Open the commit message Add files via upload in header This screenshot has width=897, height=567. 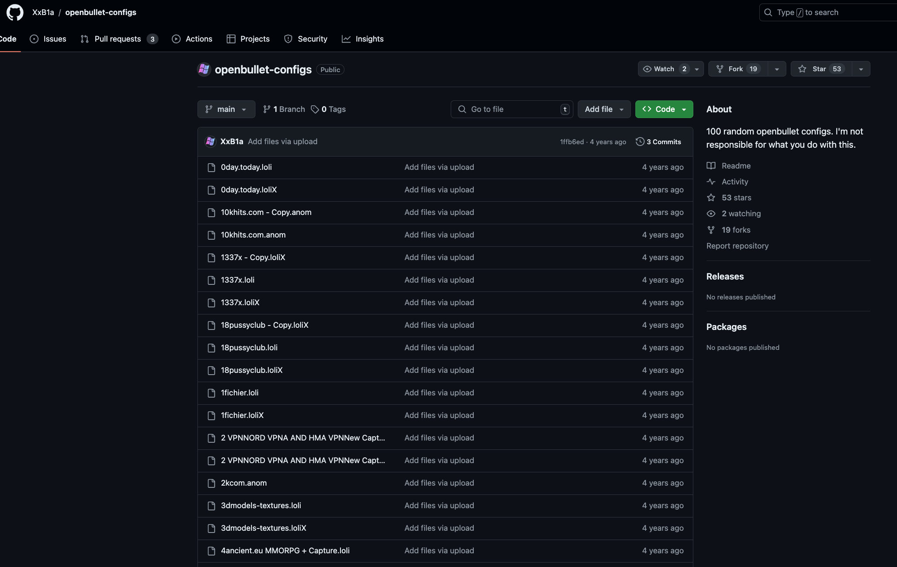(282, 142)
